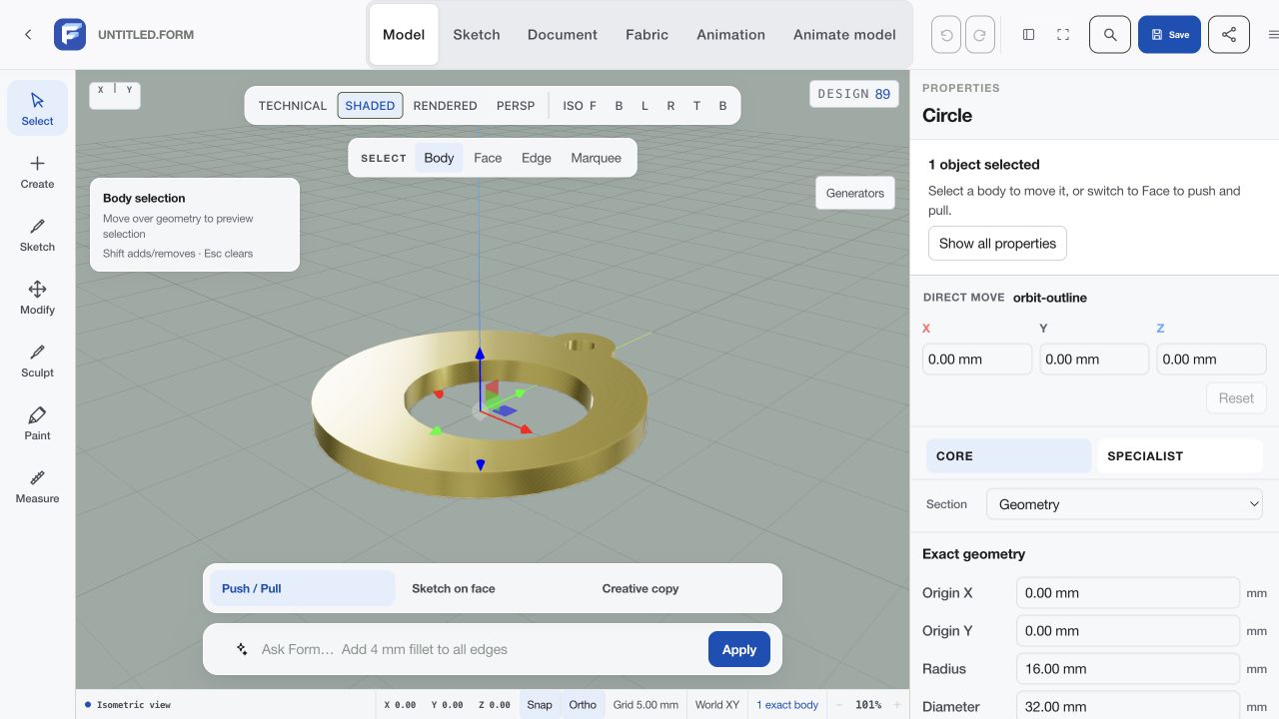Switch to Right view R
The image size is (1279, 719).
670,105
